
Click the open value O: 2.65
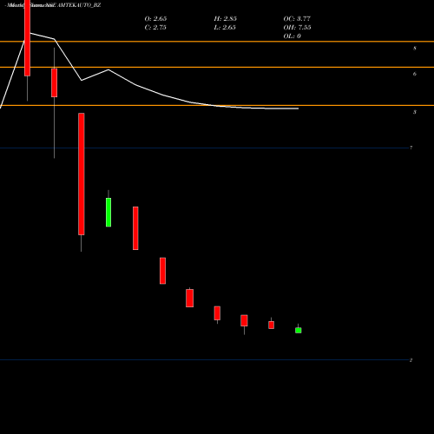pyautogui.click(x=155, y=18)
